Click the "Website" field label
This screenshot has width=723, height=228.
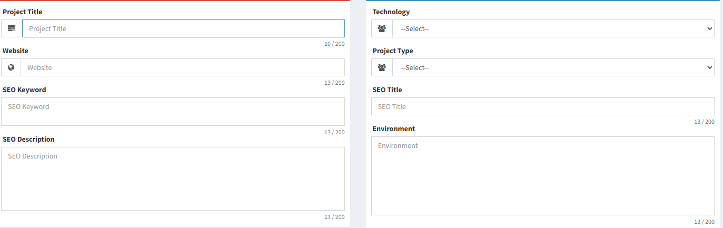pyautogui.click(x=16, y=51)
